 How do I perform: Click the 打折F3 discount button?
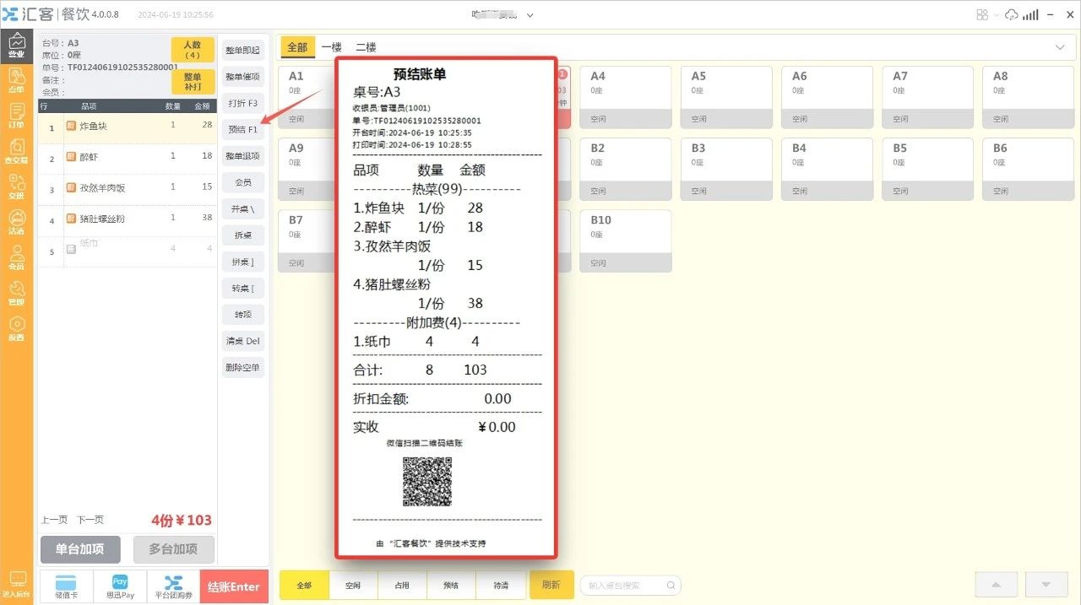click(242, 103)
